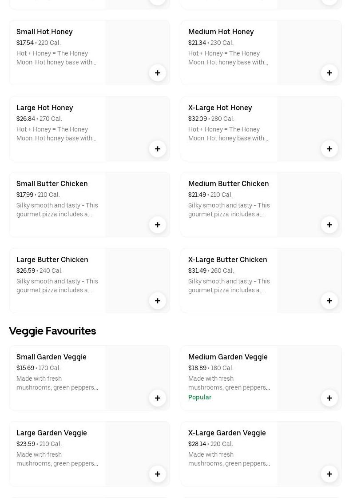Add X-Large Hot Honey pizza
This screenshot has height=498, width=357.
(x=329, y=149)
